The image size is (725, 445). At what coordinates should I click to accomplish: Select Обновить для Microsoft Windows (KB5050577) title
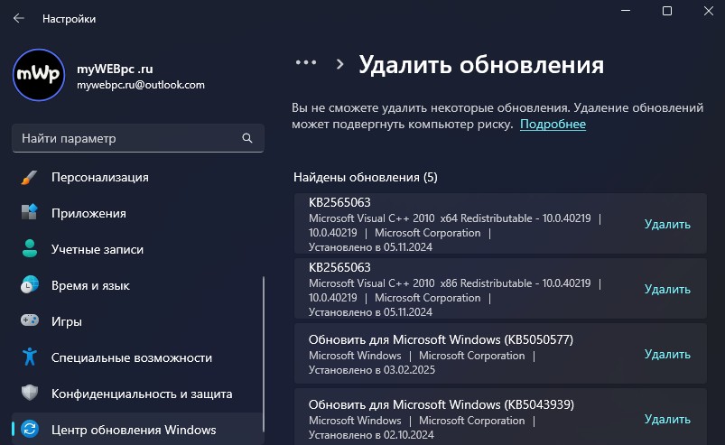(x=441, y=339)
